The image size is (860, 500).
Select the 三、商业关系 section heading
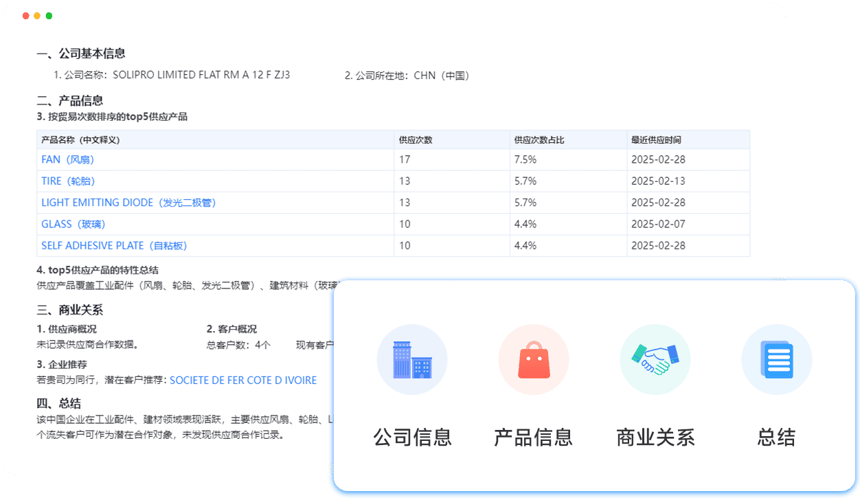tap(69, 310)
